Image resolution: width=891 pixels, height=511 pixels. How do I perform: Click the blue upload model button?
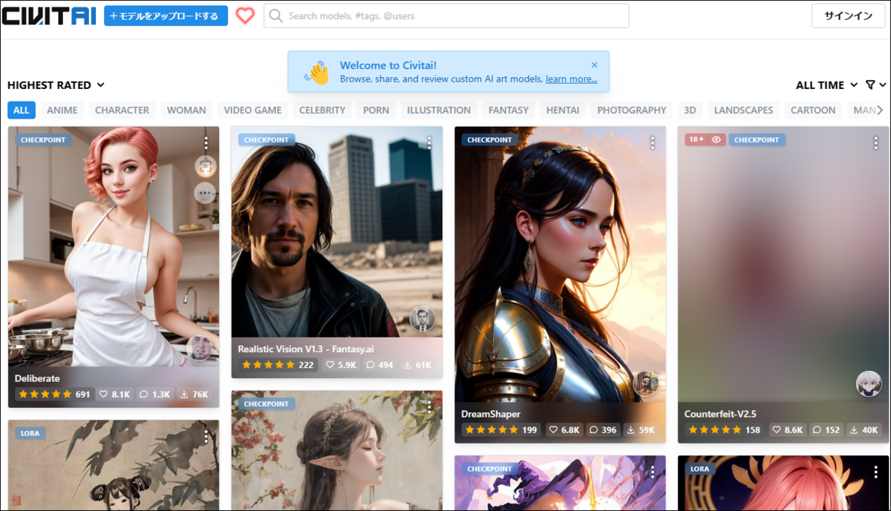[x=166, y=16]
